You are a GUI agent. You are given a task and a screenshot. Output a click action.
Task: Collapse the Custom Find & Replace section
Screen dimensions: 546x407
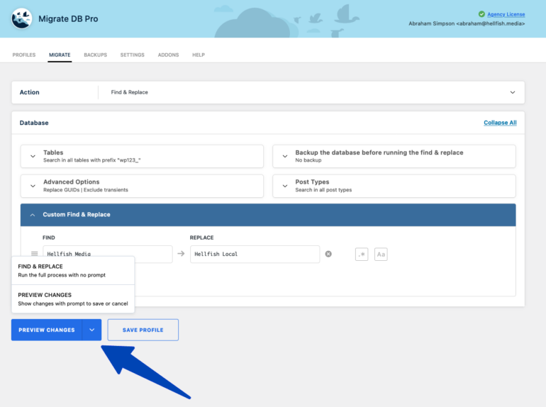[x=33, y=214]
